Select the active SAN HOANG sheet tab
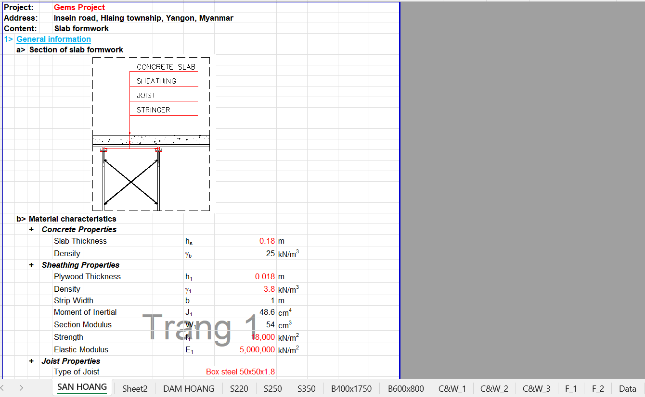The image size is (645, 397). click(x=82, y=387)
